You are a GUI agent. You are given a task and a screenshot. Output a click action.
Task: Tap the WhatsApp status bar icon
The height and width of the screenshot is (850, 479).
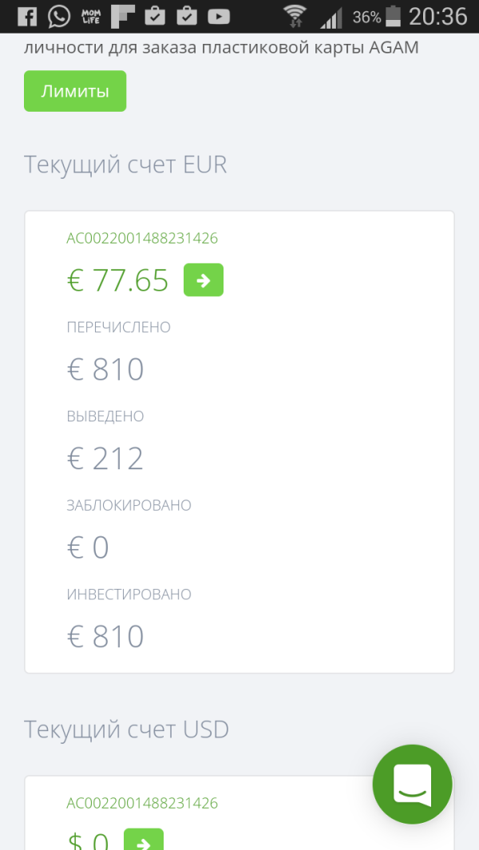58,16
